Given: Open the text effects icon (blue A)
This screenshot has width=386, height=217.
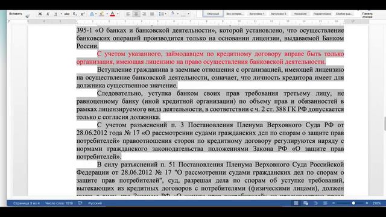Looking at the screenshot, I should 92,14.
